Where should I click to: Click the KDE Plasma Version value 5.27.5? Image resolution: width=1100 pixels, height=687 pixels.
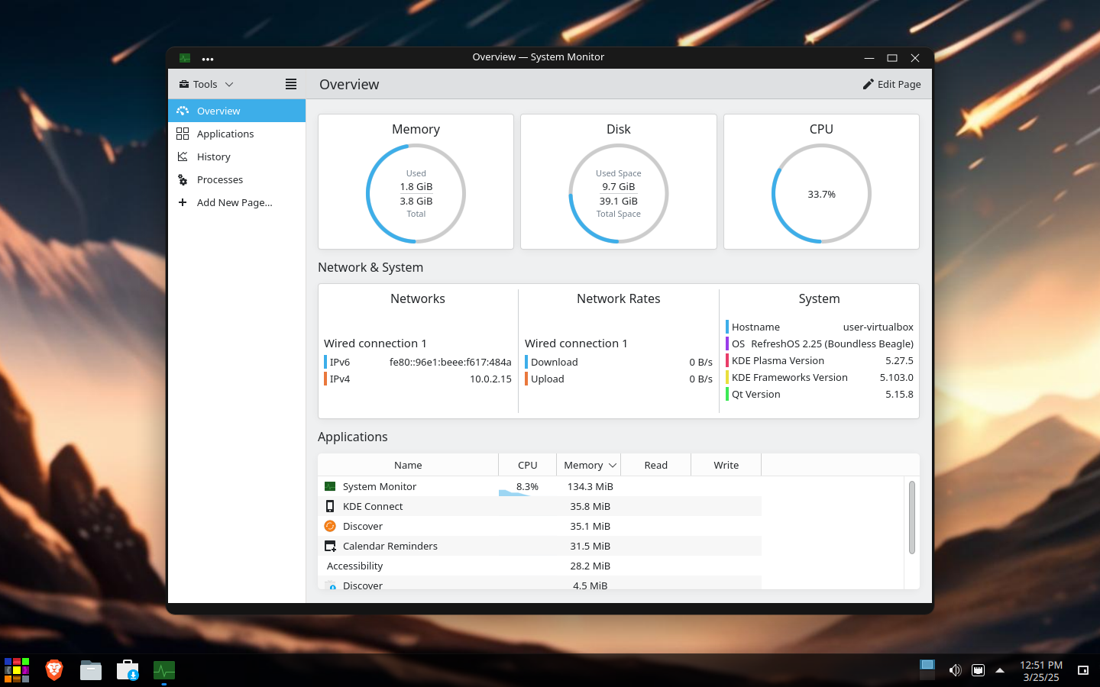point(900,360)
